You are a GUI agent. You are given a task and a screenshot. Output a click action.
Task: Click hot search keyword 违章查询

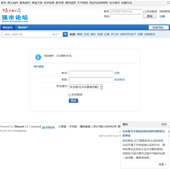(150, 34)
